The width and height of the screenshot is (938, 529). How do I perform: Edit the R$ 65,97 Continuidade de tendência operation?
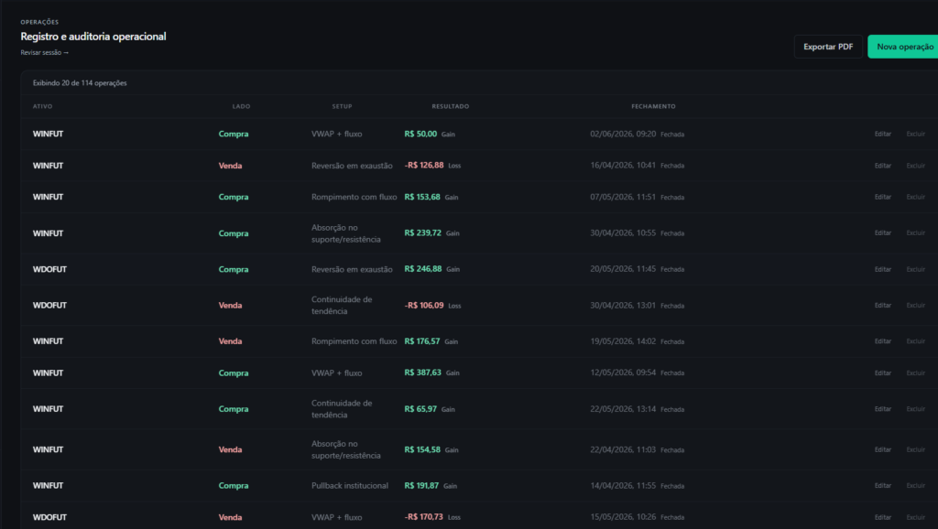882,409
